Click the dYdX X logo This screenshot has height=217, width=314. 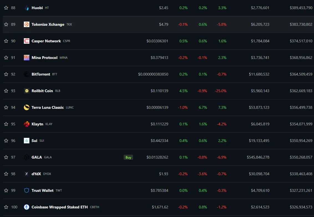(27, 174)
